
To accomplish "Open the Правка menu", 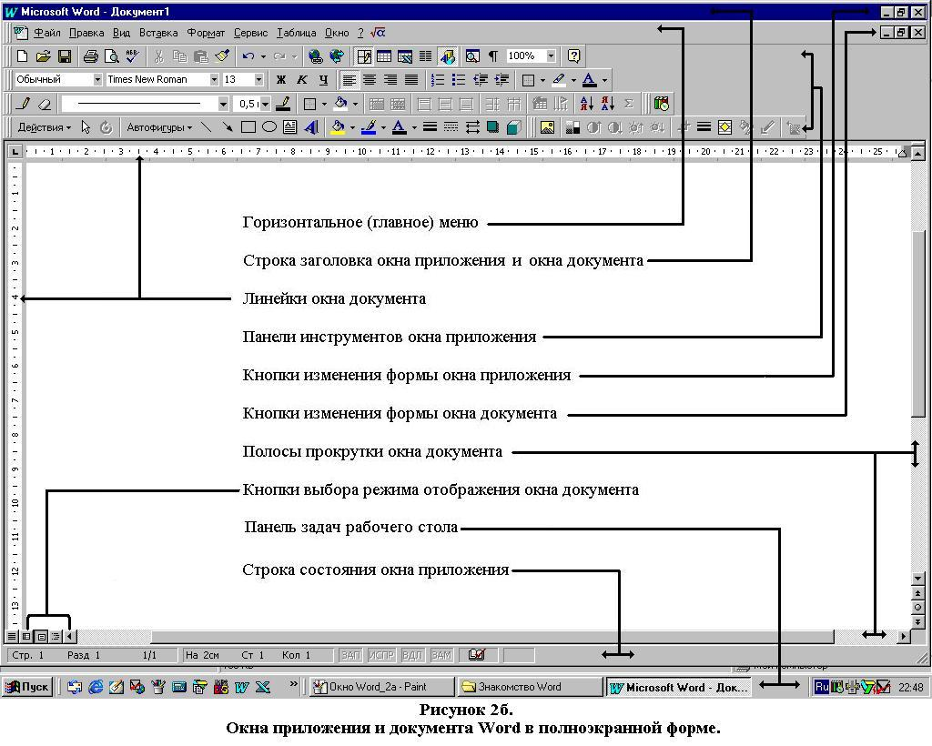I will pos(86,34).
